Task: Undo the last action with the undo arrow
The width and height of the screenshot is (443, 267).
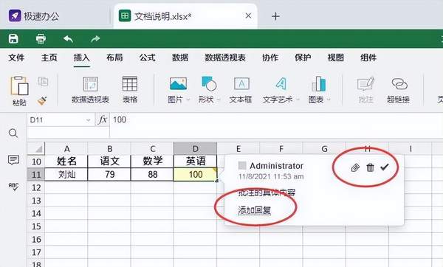Action: [68, 38]
